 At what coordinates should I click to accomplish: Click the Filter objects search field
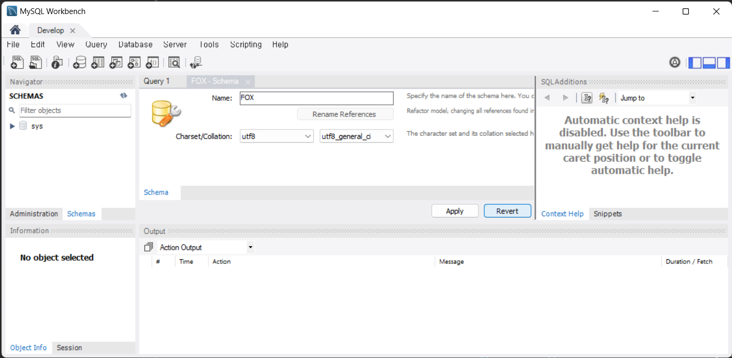point(75,110)
